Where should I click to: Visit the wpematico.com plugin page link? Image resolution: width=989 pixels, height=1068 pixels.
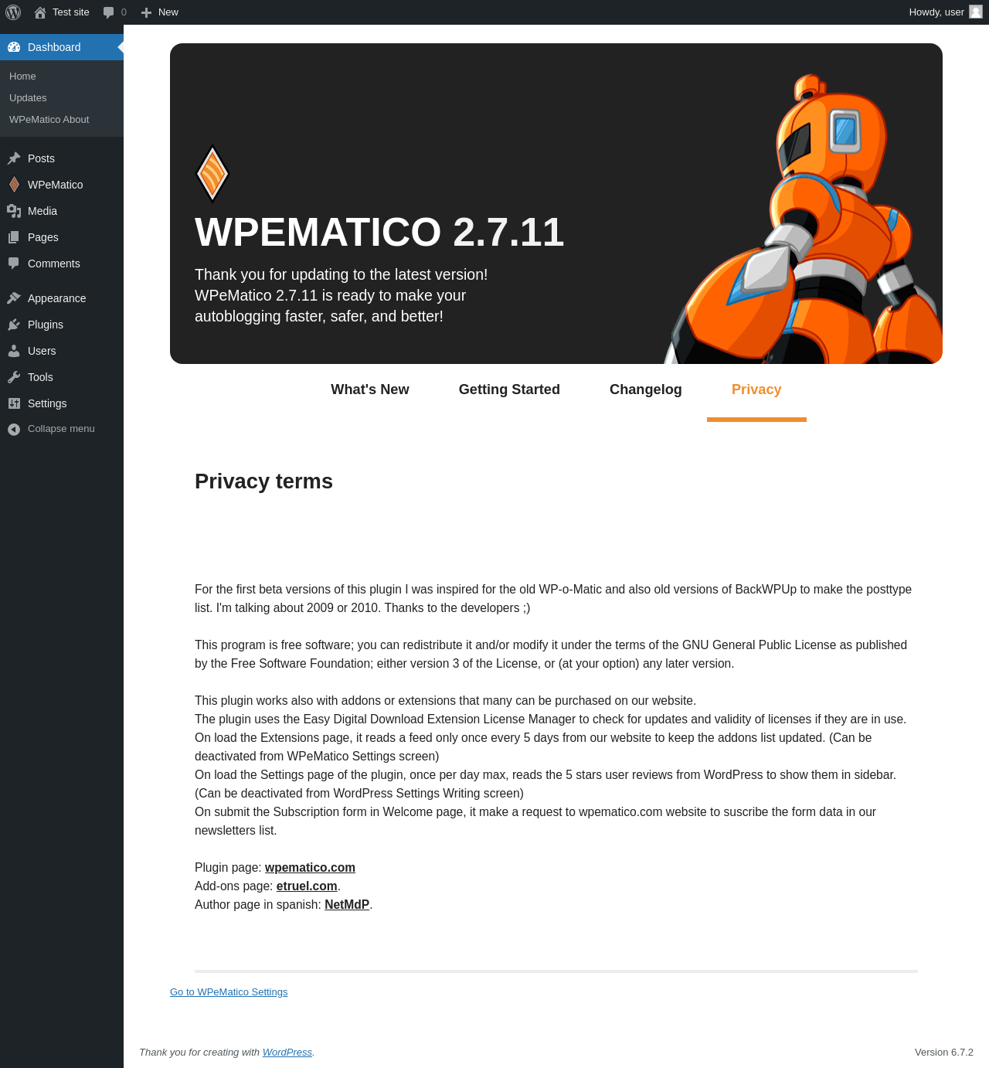(x=310, y=867)
